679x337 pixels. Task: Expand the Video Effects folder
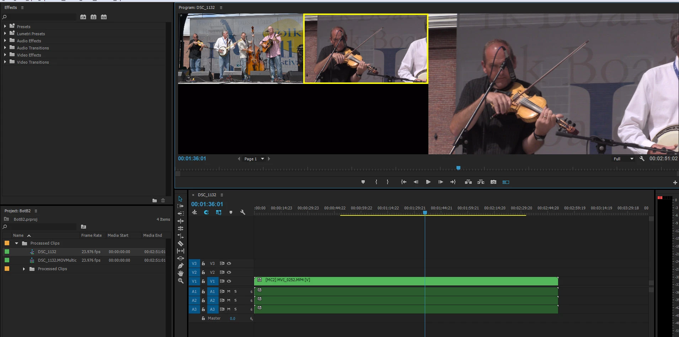tap(5, 55)
